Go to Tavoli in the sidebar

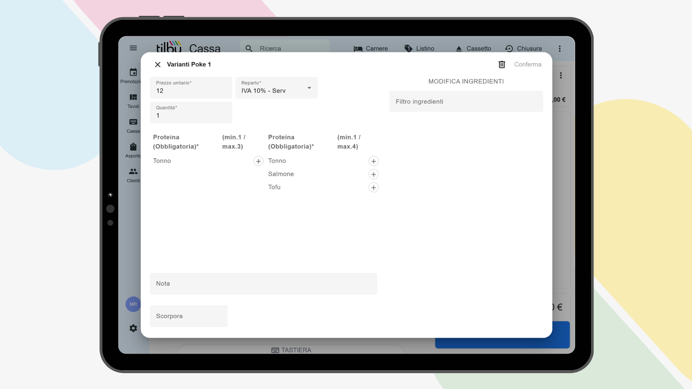[x=133, y=101]
